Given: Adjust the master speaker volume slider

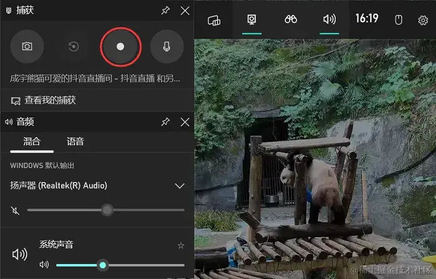Looking at the screenshot, I should coord(106,210).
